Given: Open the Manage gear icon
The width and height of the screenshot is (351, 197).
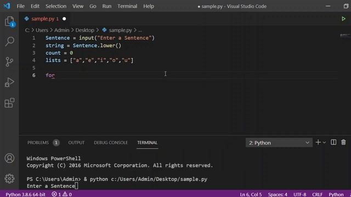Looking at the screenshot, I should 9,178.
